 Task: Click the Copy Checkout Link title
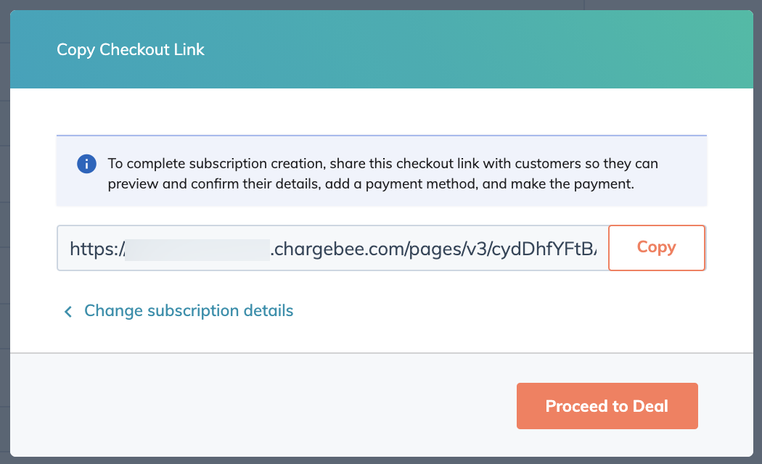coord(131,50)
